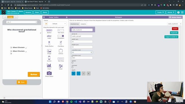Viewport: 185px width, 104px height.
Task: Open taskbar Search
Action: click(x=54, y=102)
